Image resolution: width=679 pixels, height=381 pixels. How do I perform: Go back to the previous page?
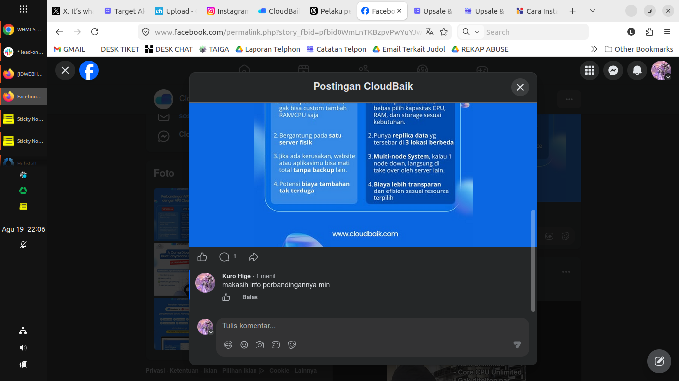pos(59,32)
